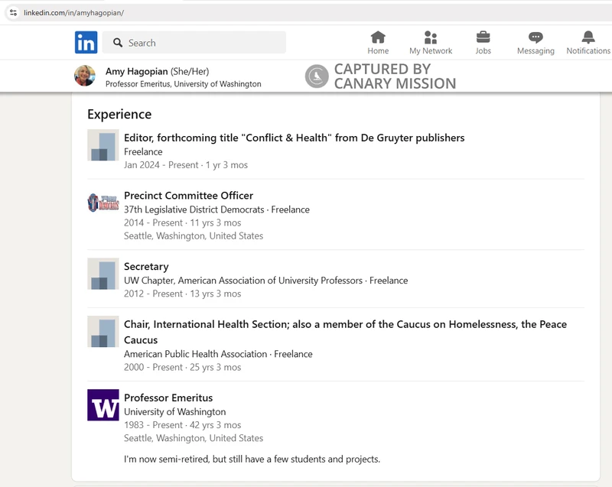The image size is (612, 487).
Task: Click the search magnifier icon
Action: coord(118,43)
